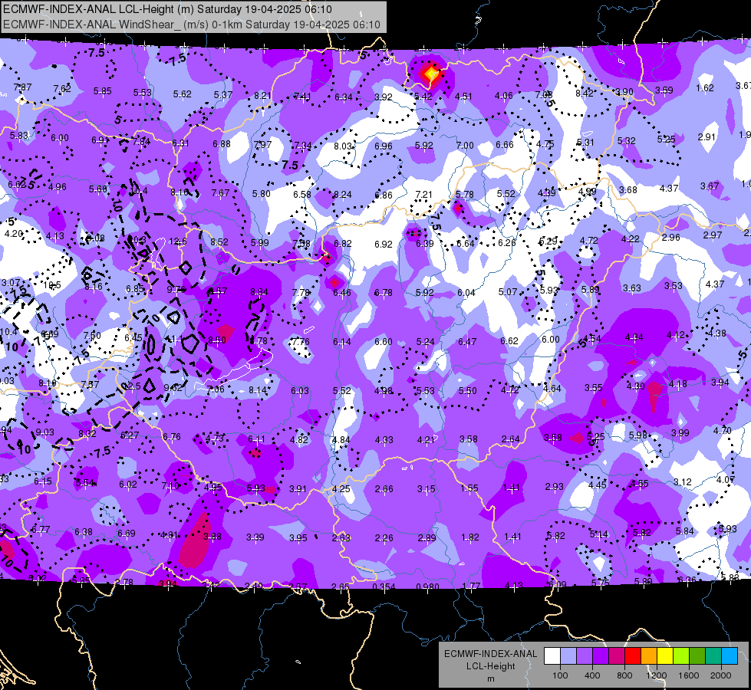Select the orange swatch in the legend

point(649,656)
